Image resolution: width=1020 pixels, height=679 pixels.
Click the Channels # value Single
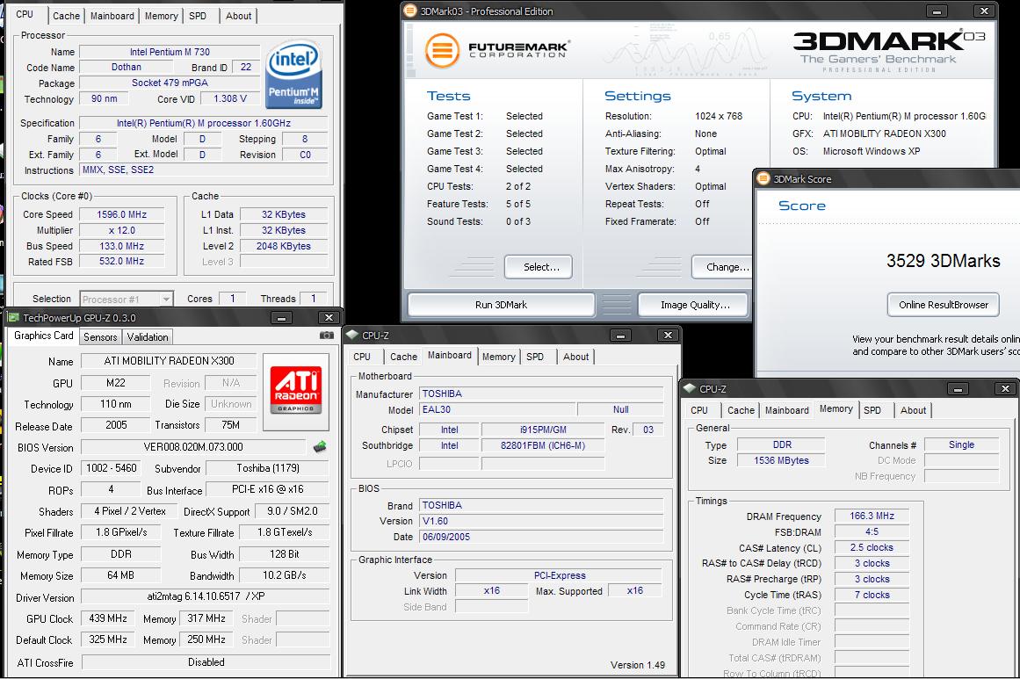961,444
